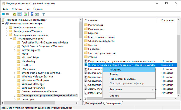Click the Back arrow toolbar icon

tap(3, 14)
